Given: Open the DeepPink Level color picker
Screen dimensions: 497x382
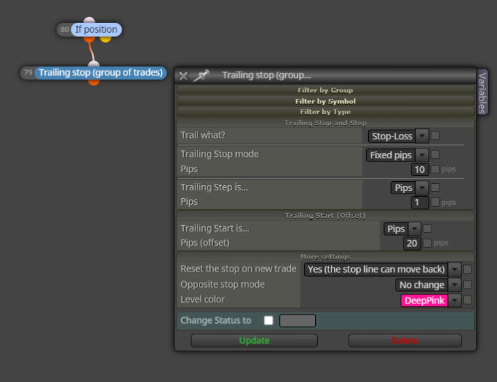Looking at the screenshot, I should pyautogui.click(x=431, y=300).
